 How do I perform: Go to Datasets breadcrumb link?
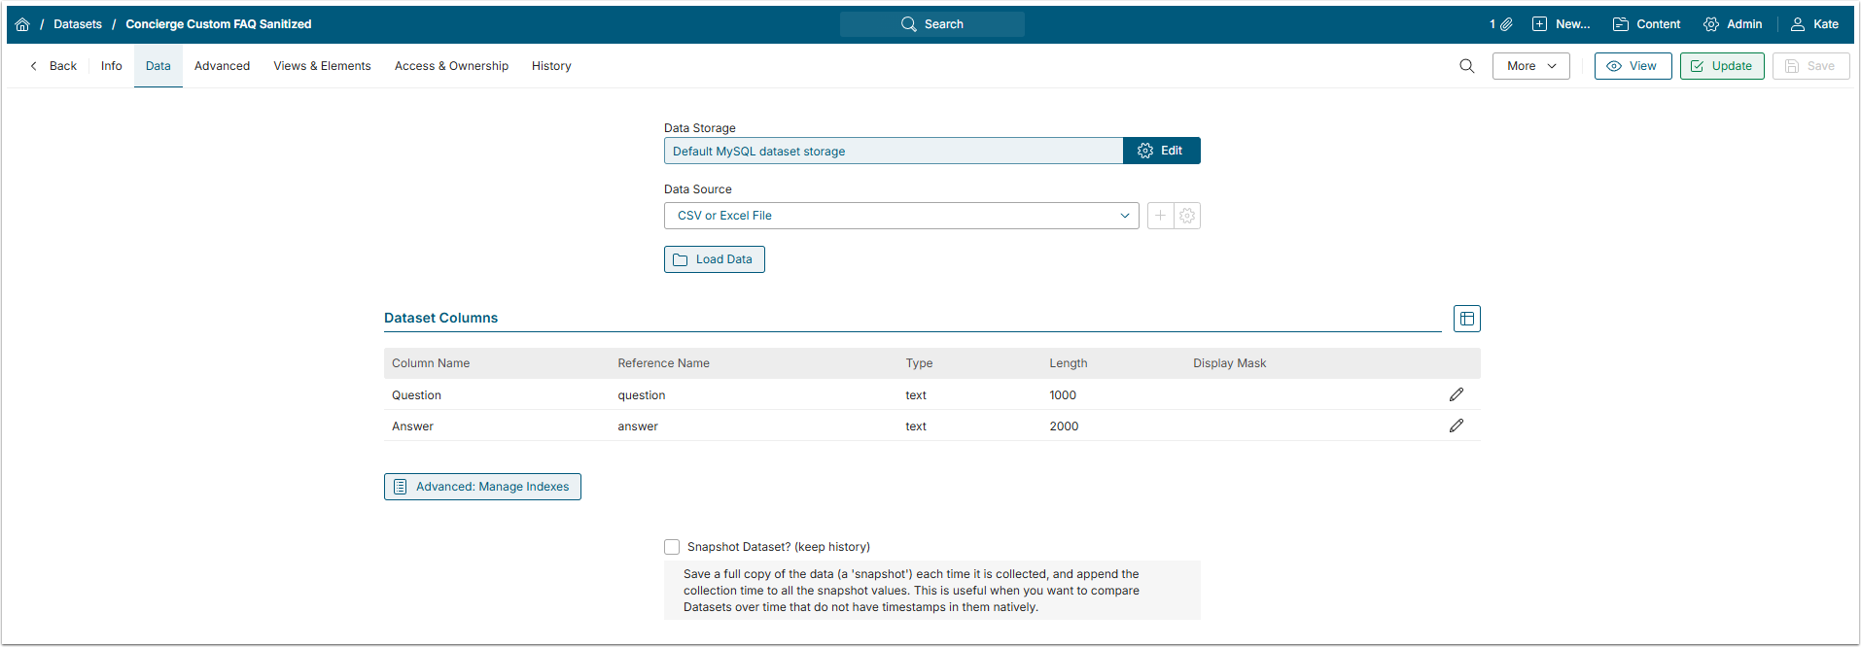pyautogui.click(x=78, y=24)
